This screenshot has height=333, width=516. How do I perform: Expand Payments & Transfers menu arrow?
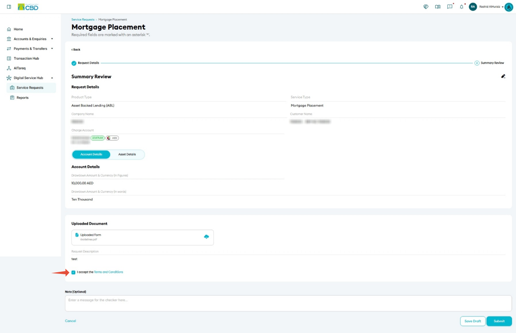[52, 49]
